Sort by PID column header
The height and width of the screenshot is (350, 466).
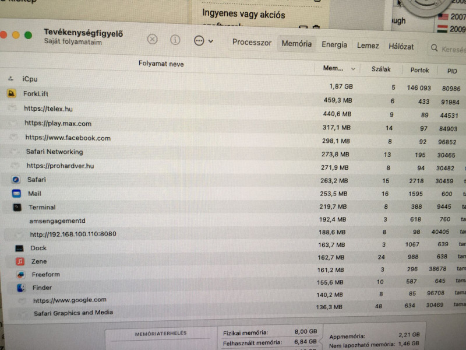tap(452, 71)
